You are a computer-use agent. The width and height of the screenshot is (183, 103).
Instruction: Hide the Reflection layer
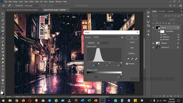tap(153, 43)
